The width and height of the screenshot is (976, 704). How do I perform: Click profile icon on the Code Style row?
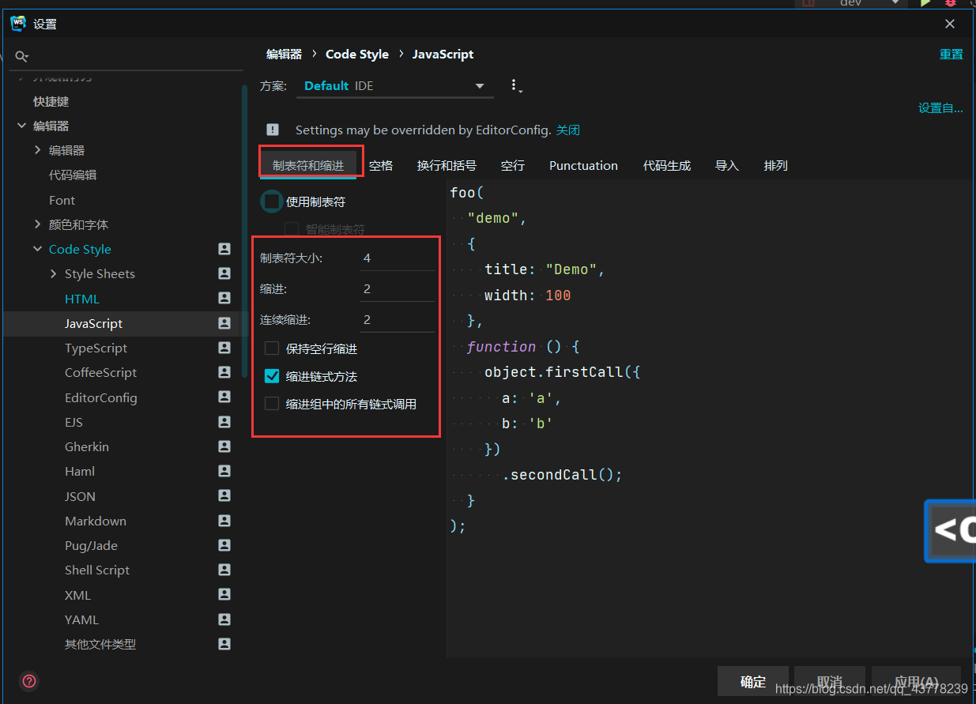pos(224,249)
